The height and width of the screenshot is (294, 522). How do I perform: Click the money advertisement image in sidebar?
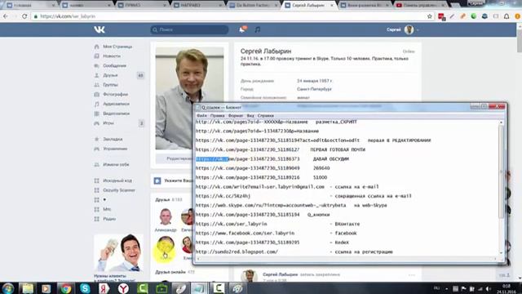(x=118, y=253)
